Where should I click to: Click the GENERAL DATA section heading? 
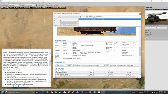(x=60, y=40)
